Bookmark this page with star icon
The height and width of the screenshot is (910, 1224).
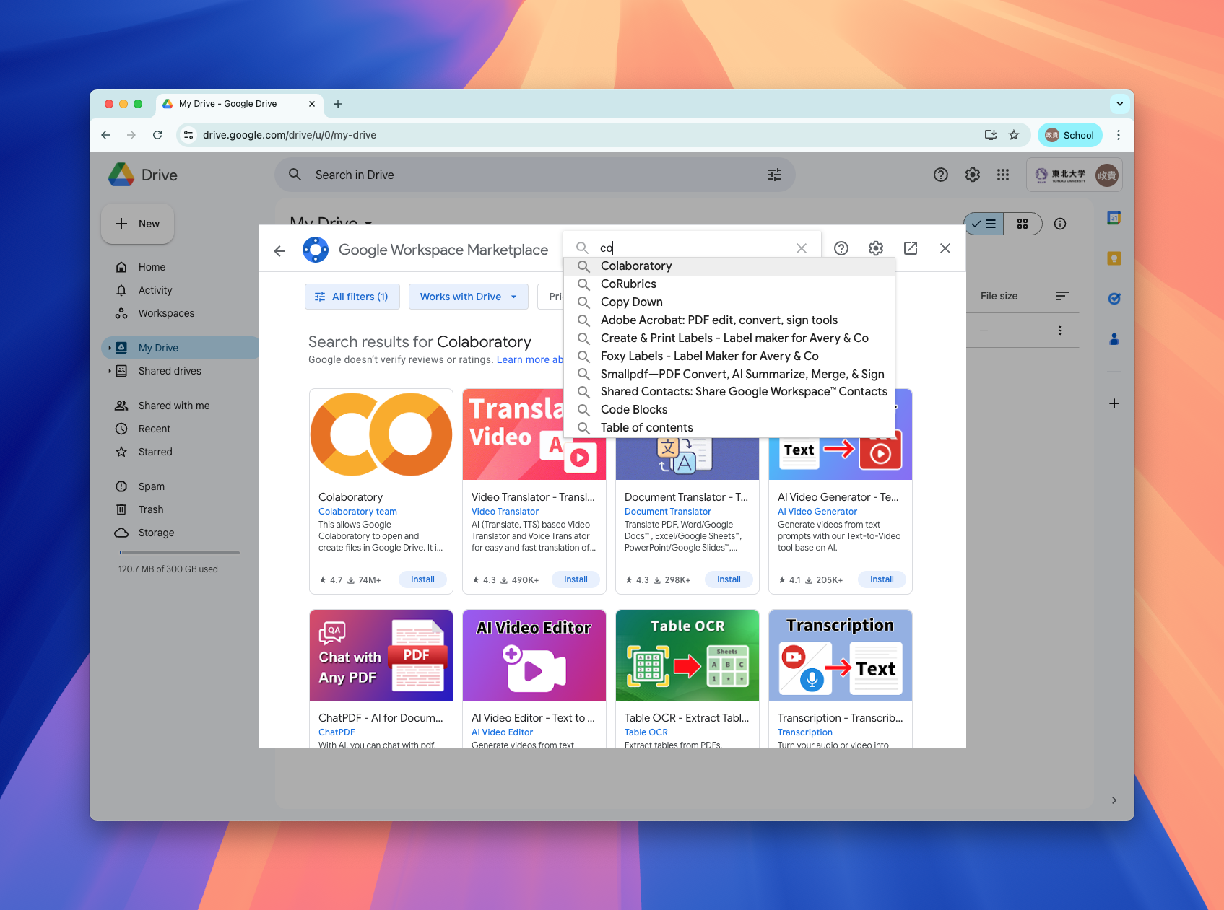click(x=1014, y=135)
